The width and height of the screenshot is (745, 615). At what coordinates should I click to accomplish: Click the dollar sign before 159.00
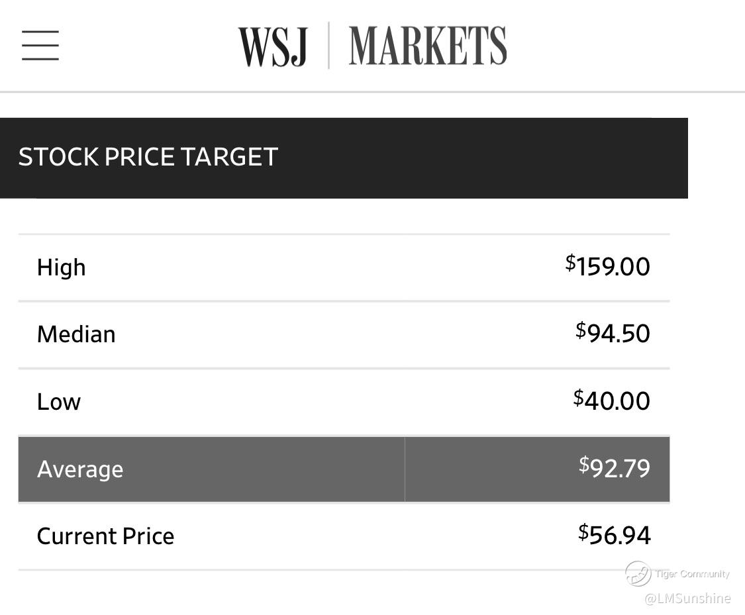(x=570, y=263)
